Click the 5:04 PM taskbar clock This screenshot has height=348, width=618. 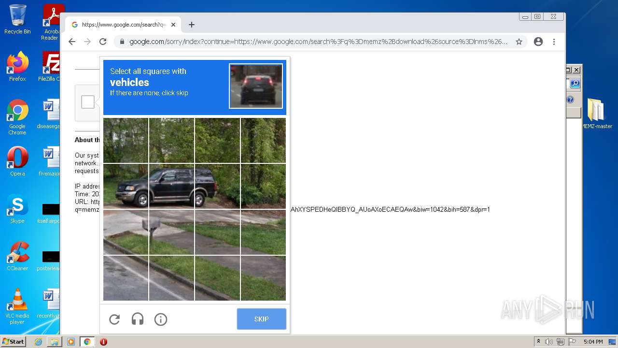pos(593,342)
